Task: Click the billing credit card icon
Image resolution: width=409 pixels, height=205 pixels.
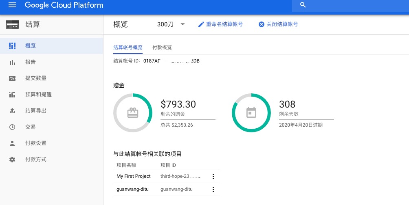Action: pos(12,24)
